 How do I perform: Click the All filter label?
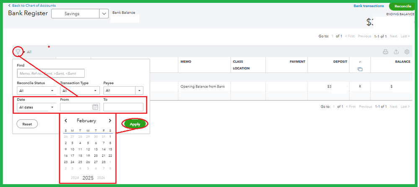[x=29, y=52]
